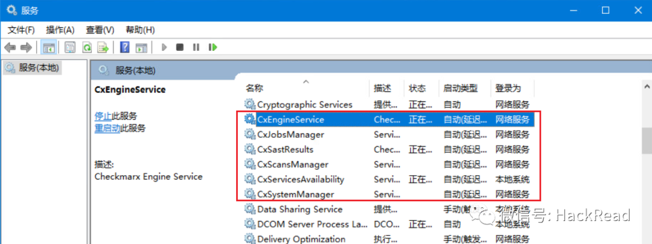The height and width of the screenshot is (244, 652).
Task: Click the green Refresh toolbar icon
Action: tap(86, 47)
